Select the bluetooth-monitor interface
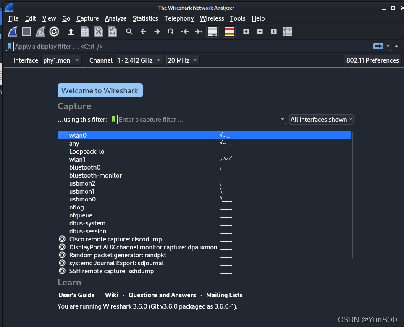 (x=204, y=175)
